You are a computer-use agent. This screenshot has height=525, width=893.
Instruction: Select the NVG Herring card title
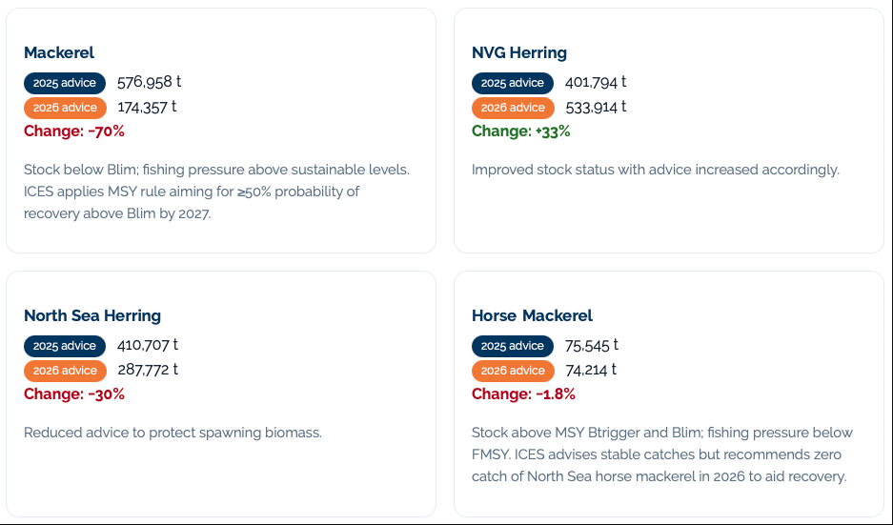coord(518,52)
